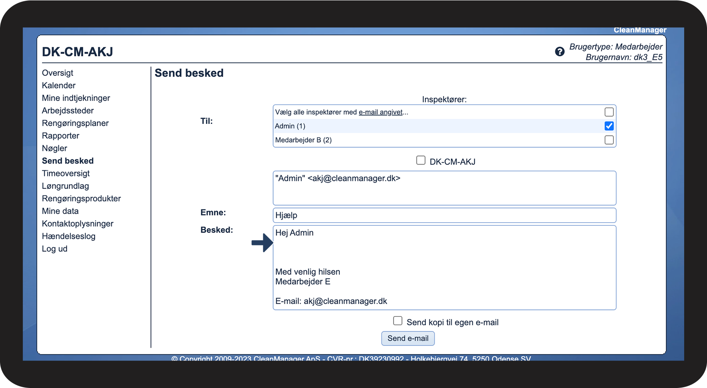Viewport: 707px width, 388px height.
Task: Check 'Vælg alle inspektører' checkbox
Action: pyautogui.click(x=609, y=112)
